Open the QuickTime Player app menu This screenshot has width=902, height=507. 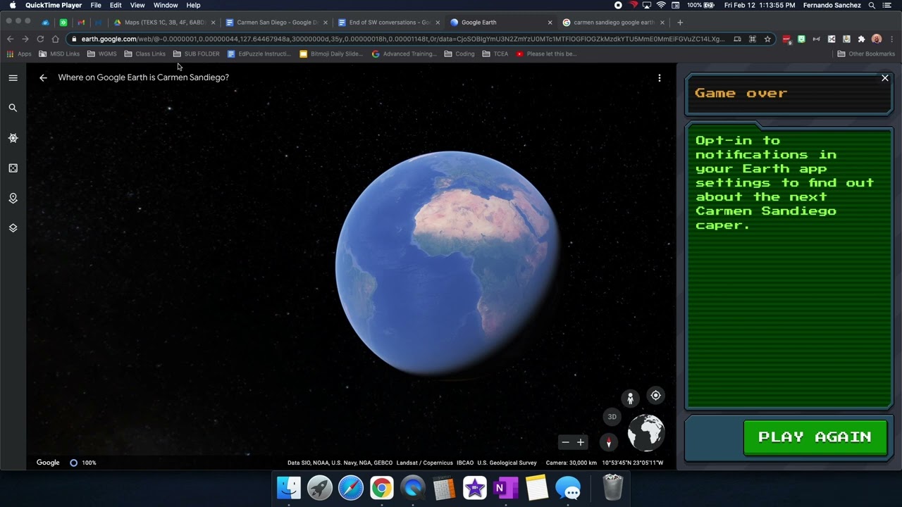pos(54,6)
